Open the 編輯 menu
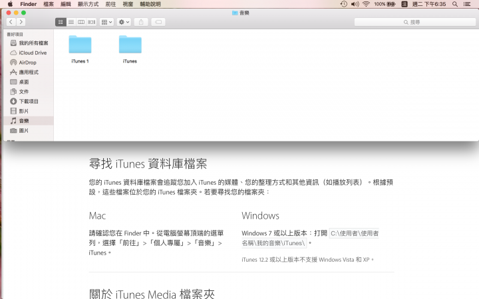Image resolution: width=479 pixels, height=299 pixels. 66,4
